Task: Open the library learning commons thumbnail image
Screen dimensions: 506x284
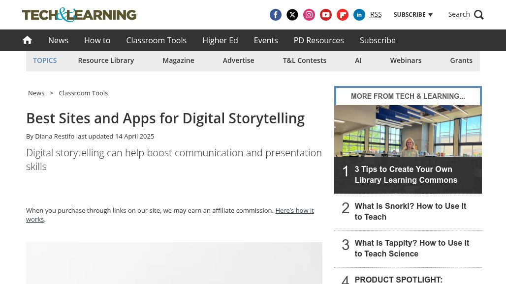Action: click(408, 131)
